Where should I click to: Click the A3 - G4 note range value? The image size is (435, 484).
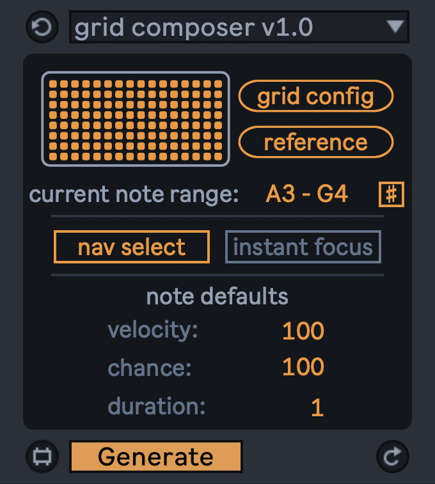[x=306, y=194]
